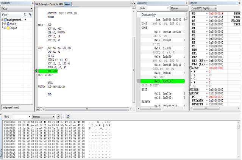
Task: Click the Memory window Go to input field
Action: [20, 117]
